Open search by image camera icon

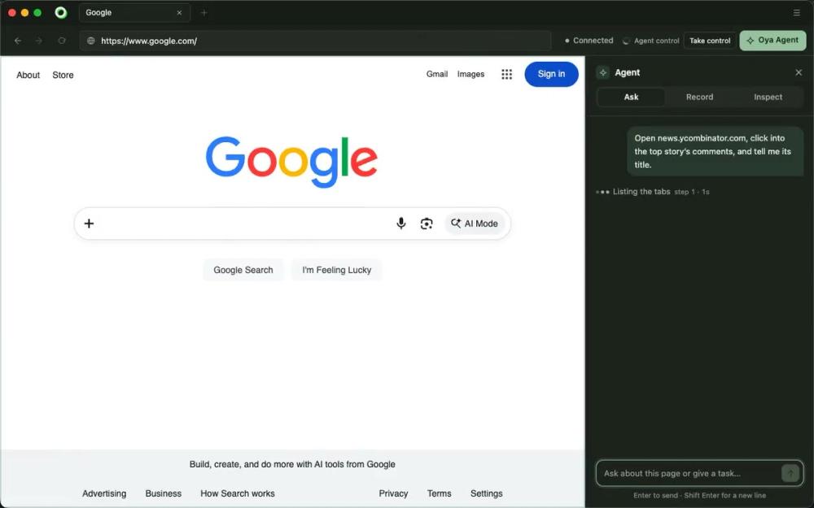coord(427,224)
